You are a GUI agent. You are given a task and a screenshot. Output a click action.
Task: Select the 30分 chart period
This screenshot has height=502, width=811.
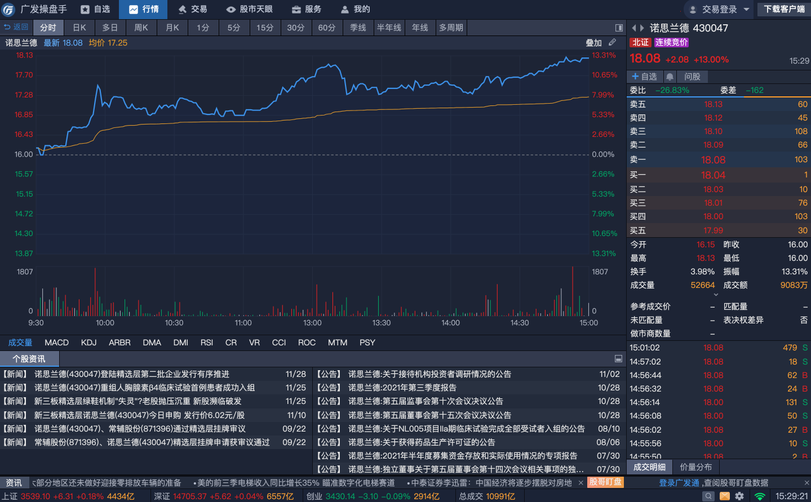pos(296,28)
